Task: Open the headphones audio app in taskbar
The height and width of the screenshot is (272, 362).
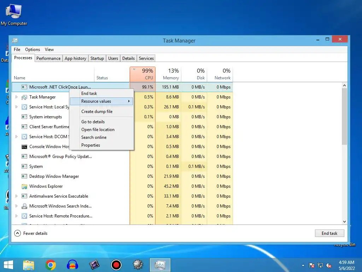Action: click(x=72, y=265)
